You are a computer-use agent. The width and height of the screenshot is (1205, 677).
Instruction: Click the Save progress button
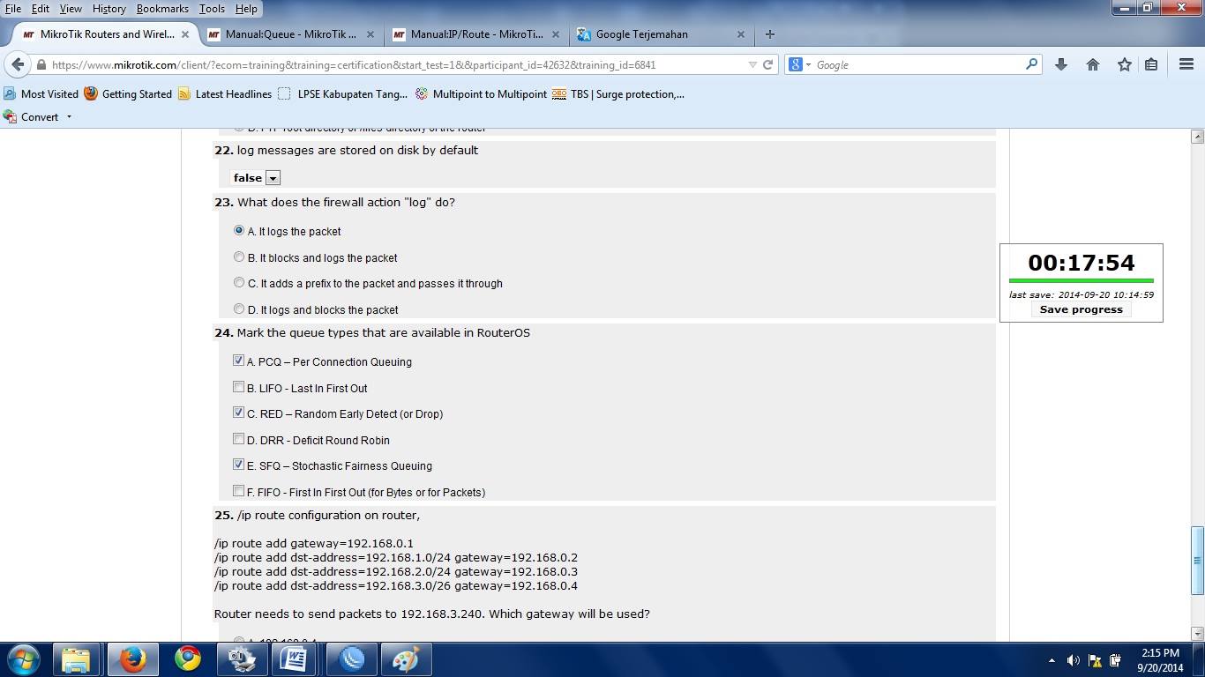[1081, 309]
